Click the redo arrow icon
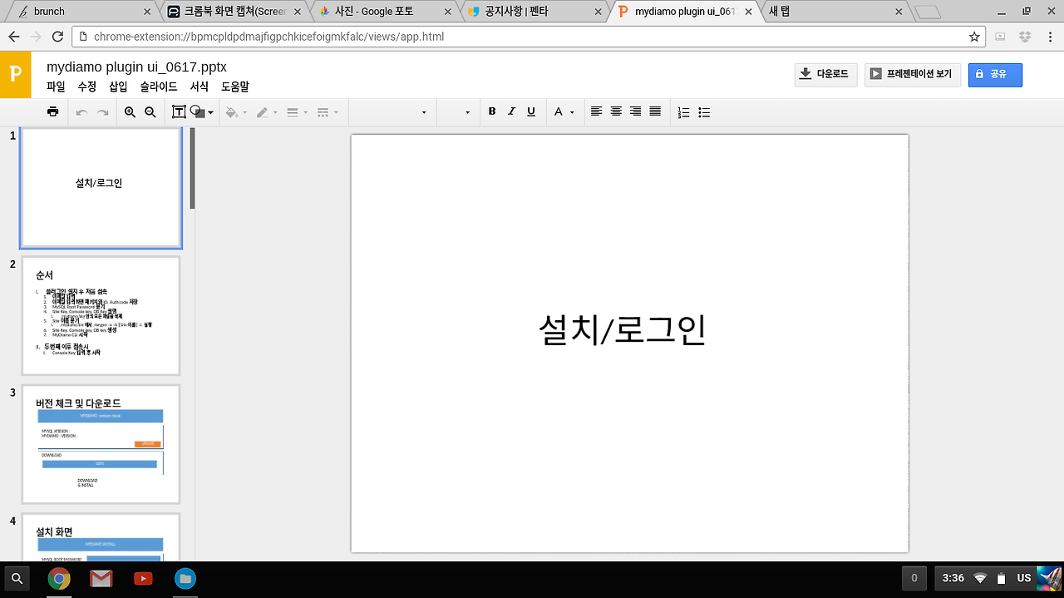This screenshot has width=1064, height=598. [101, 111]
